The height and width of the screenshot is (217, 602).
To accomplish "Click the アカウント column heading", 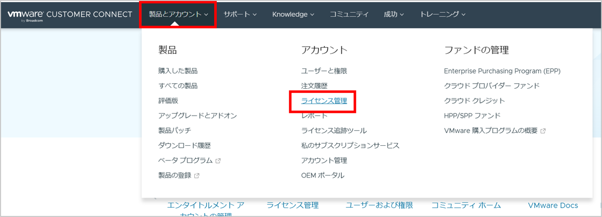I will [324, 50].
